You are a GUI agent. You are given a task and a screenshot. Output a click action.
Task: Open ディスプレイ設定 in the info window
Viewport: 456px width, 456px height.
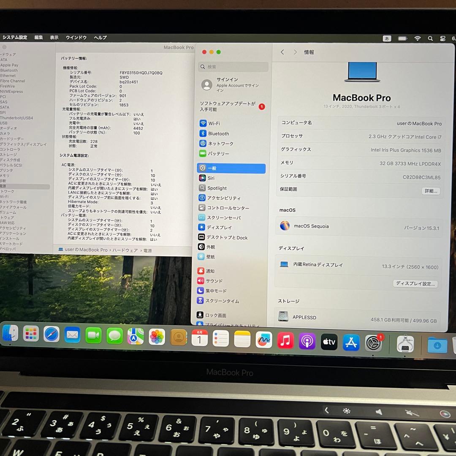coord(415,284)
